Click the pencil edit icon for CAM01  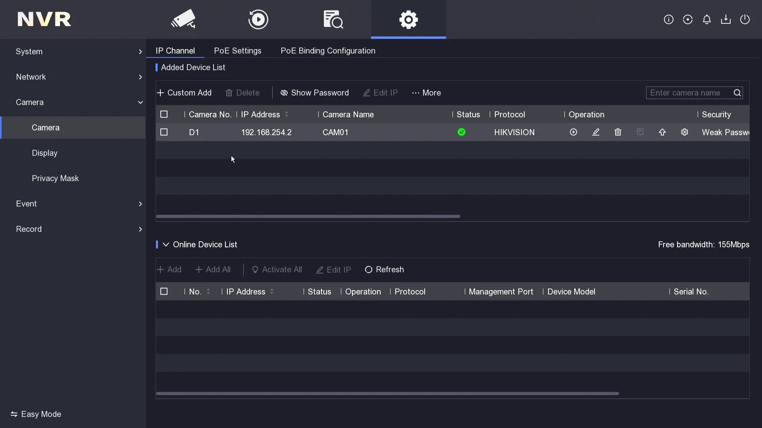click(596, 132)
